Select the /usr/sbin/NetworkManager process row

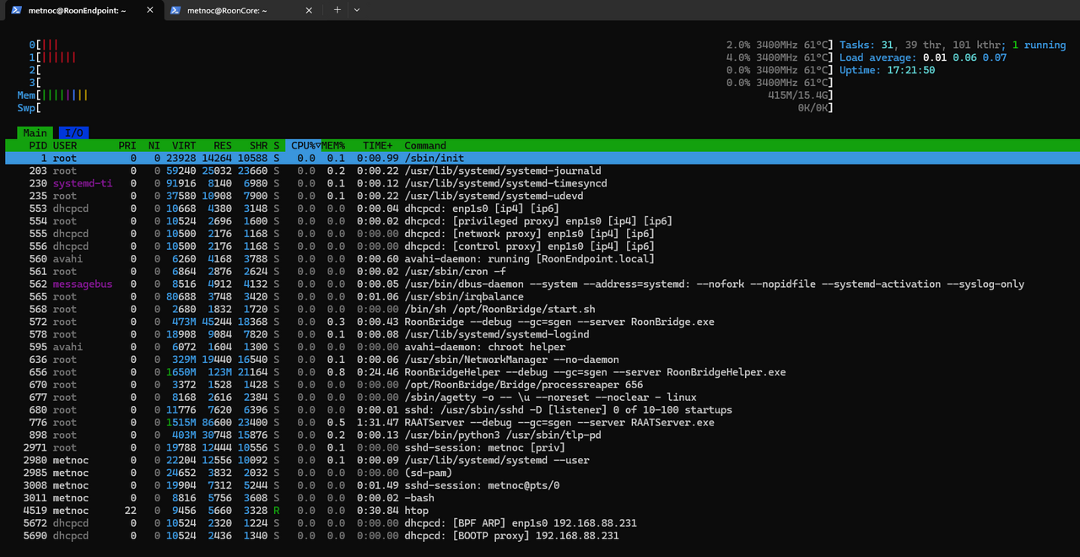[540, 360]
